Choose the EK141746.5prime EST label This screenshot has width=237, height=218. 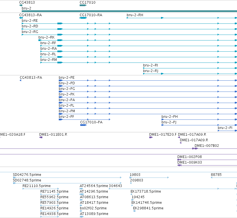(146, 203)
